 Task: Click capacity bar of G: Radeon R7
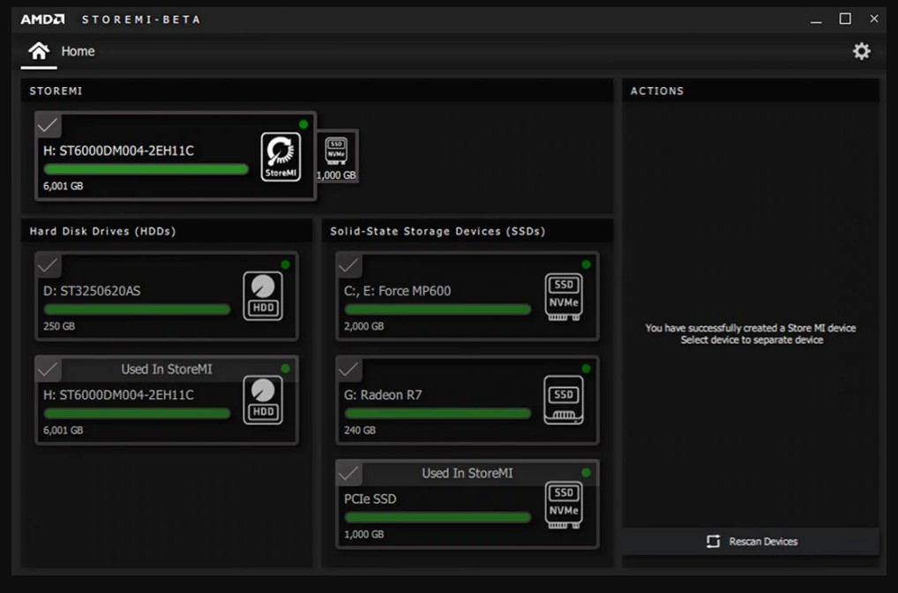[438, 413]
